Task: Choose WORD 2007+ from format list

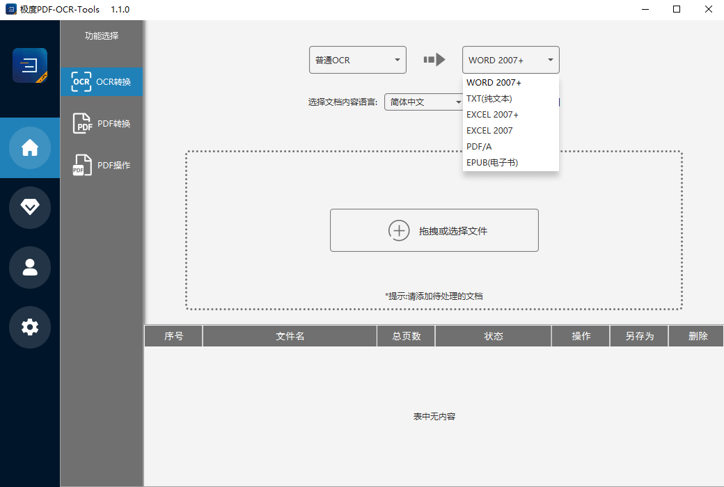Action: 511,83
